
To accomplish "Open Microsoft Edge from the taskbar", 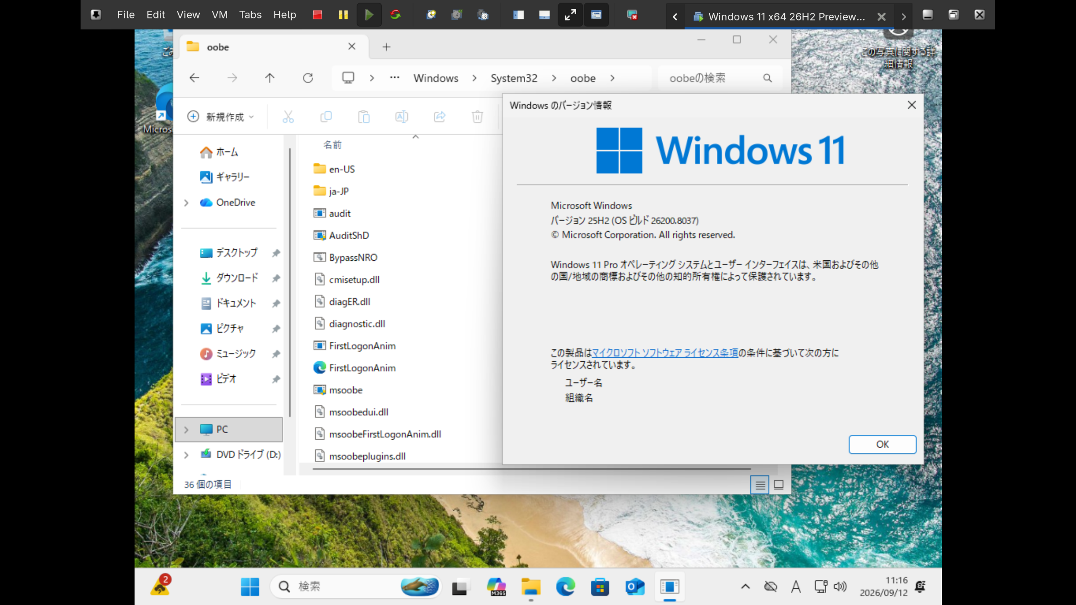I will 566,587.
